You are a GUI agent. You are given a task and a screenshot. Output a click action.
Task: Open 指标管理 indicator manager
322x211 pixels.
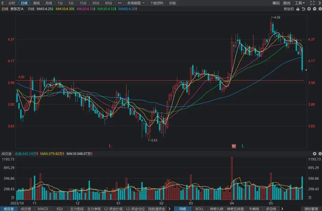311,209
